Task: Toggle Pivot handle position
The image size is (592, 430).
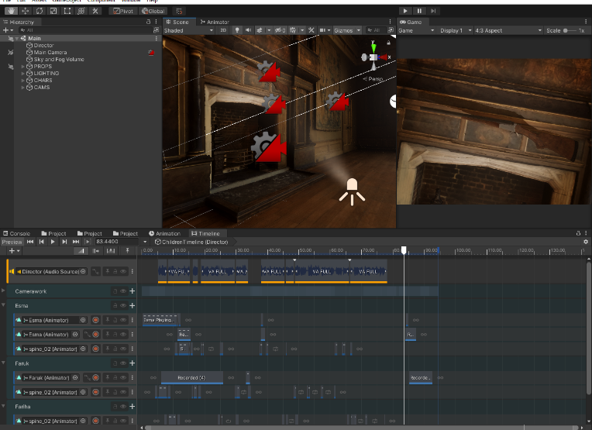Action: [x=123, y=11]
